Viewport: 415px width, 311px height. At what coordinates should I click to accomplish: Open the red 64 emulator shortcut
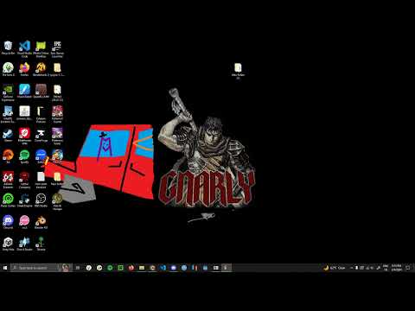(8, 181)
